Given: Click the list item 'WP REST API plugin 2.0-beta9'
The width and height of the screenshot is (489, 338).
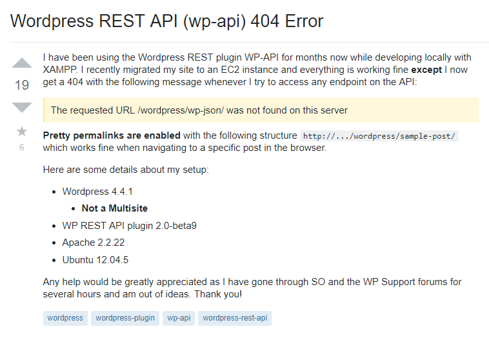Looking at the screenshot, I should (x=130, y=226).
